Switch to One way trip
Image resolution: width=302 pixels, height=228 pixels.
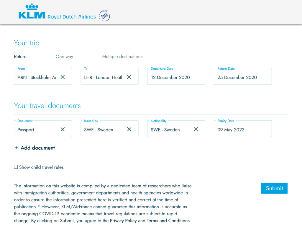click(64, 56)
